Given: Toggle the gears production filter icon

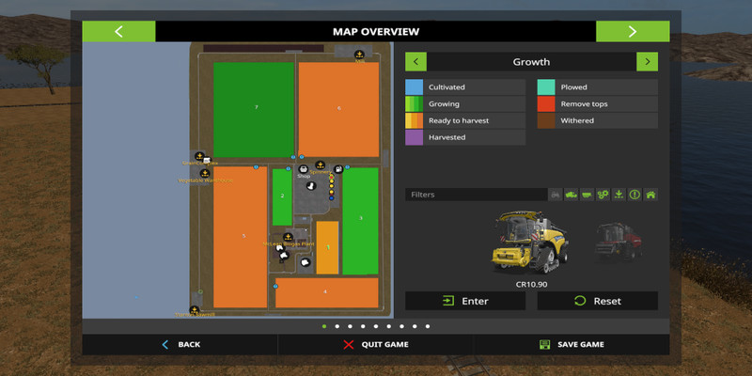Looking at the screenshot, I should coord(603,195).
